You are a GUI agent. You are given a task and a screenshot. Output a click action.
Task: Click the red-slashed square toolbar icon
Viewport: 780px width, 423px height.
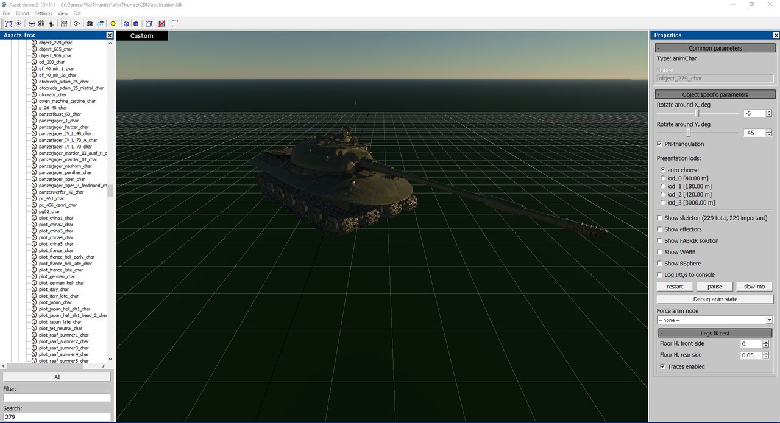(161, 24)
